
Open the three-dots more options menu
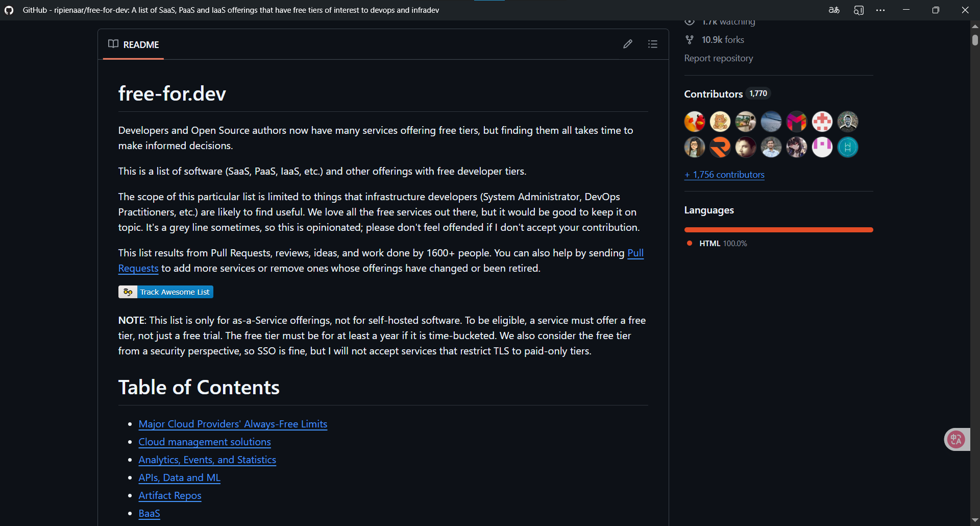point(880,10)
